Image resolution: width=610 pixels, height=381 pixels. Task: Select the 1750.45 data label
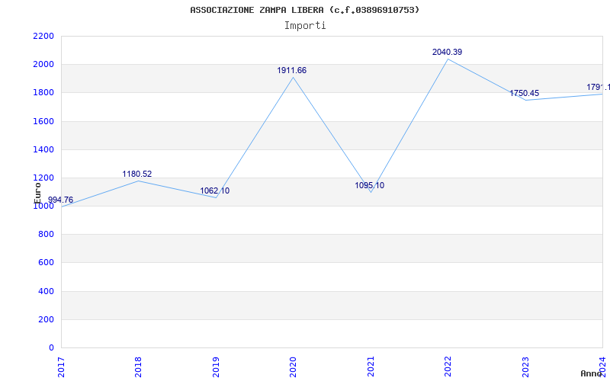(x=525, y=93)
